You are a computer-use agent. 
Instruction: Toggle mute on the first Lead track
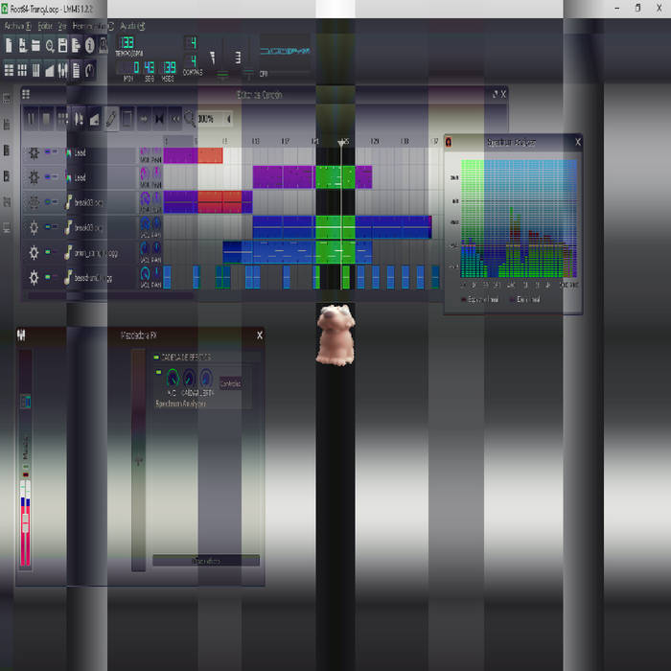[x=49, y=152]
